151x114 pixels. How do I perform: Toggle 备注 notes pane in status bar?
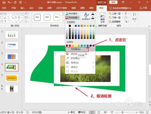pyautogui.click(x=71, y=112)
